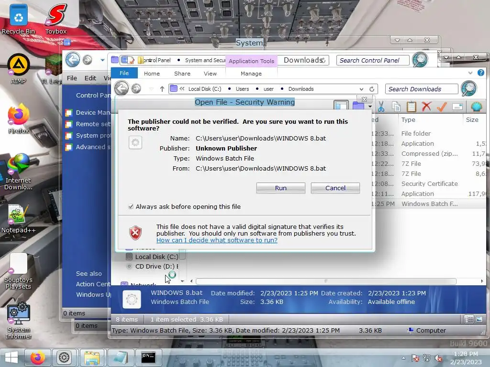Image resolution: width=490 pixels, height=367 pixels.
Task: Open the Edit menu in Control Panel window
Action: (90, 78)
